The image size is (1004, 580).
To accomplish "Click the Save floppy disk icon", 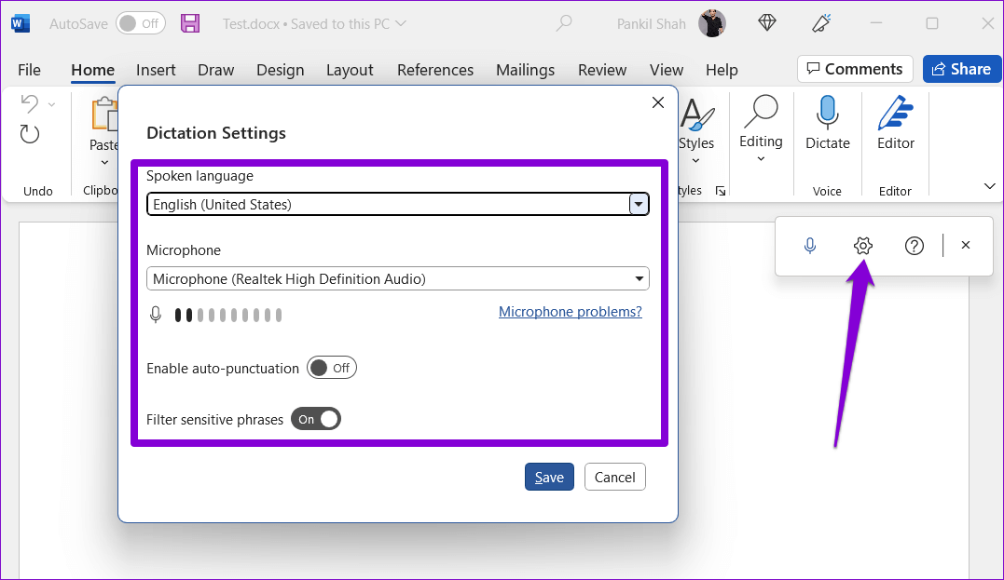I will tap(190, 23).
